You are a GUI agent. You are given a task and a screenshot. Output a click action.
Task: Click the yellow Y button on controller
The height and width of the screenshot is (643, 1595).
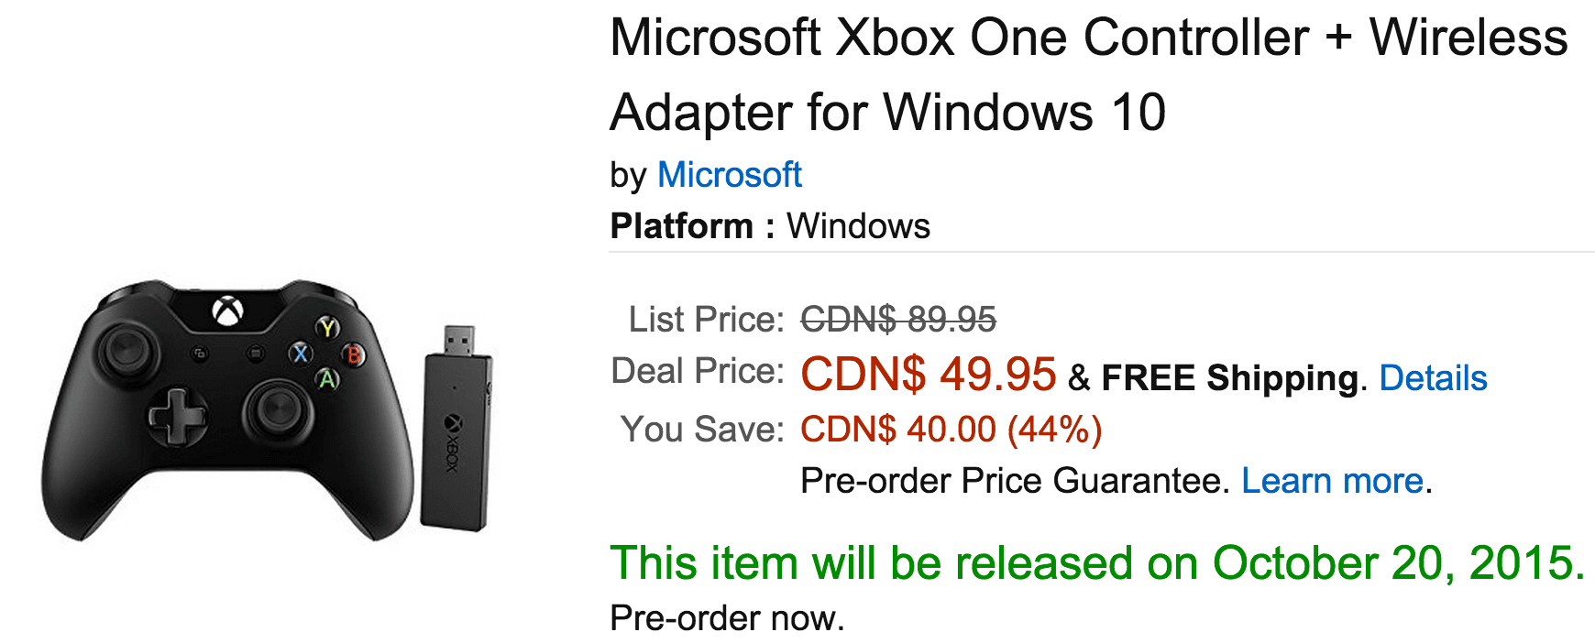point(328,328)
